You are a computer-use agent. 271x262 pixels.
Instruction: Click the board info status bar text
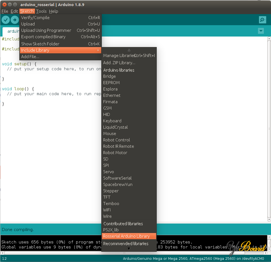pos(193,259)
